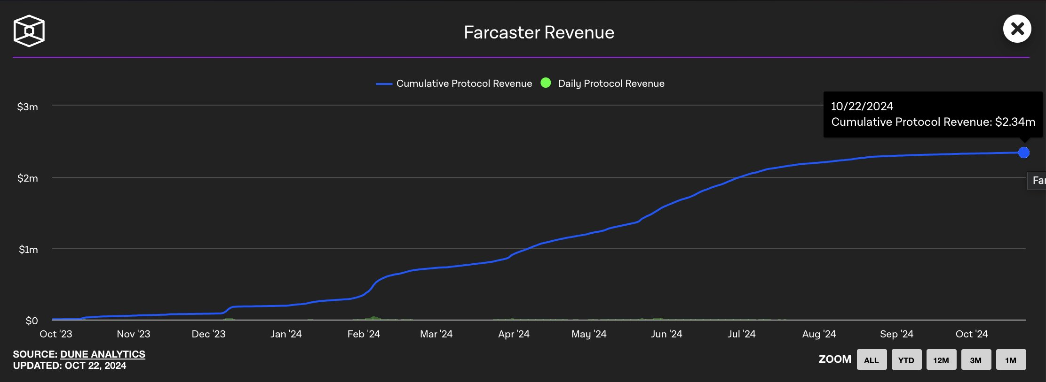The height and width of the screenshot is (382, 1046).
Task: Click the blue data point for 10/22/2024
Action: point(1024,153)
